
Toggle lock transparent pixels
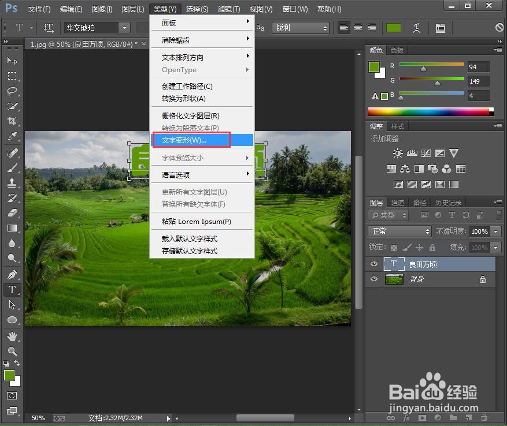coord(394,248)
